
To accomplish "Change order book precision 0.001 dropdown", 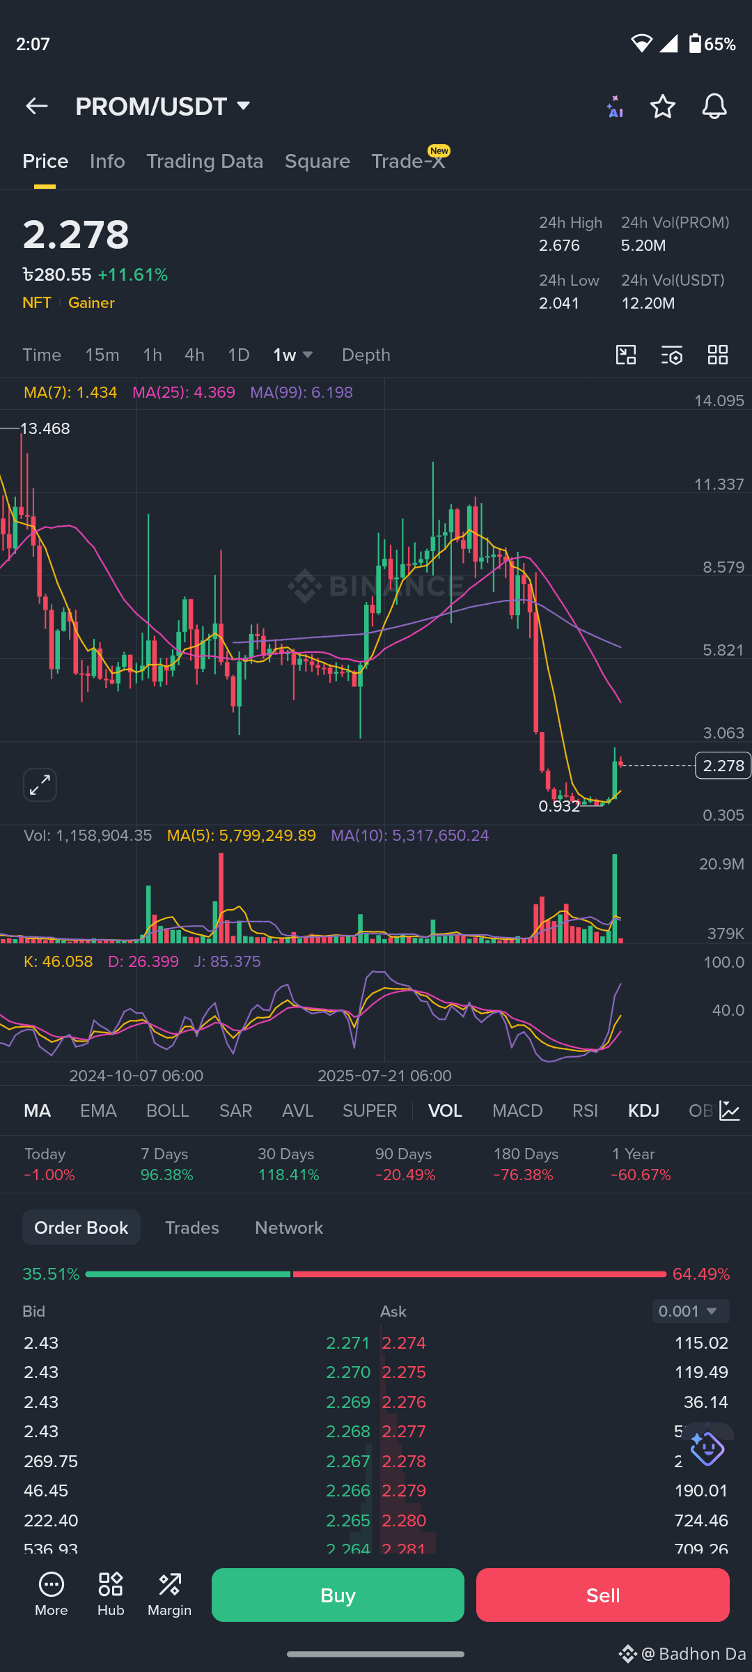I will coord(691,1311).
